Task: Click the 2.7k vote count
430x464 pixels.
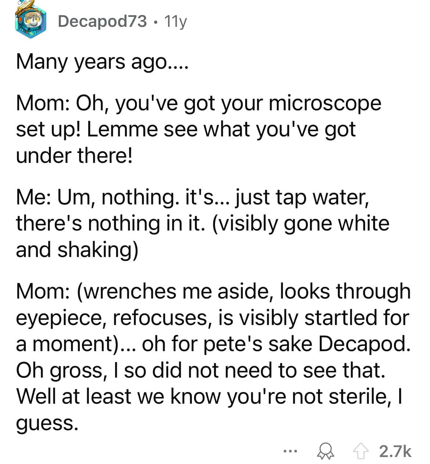Action: coord(395,451)
